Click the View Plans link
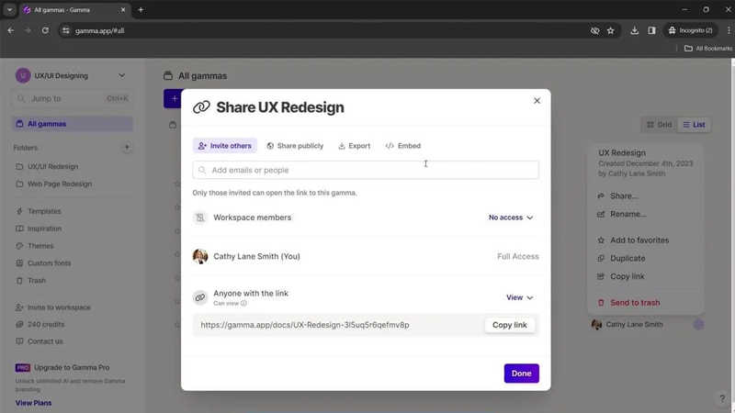This screenshot has width=735, height=413. point(33,403)
